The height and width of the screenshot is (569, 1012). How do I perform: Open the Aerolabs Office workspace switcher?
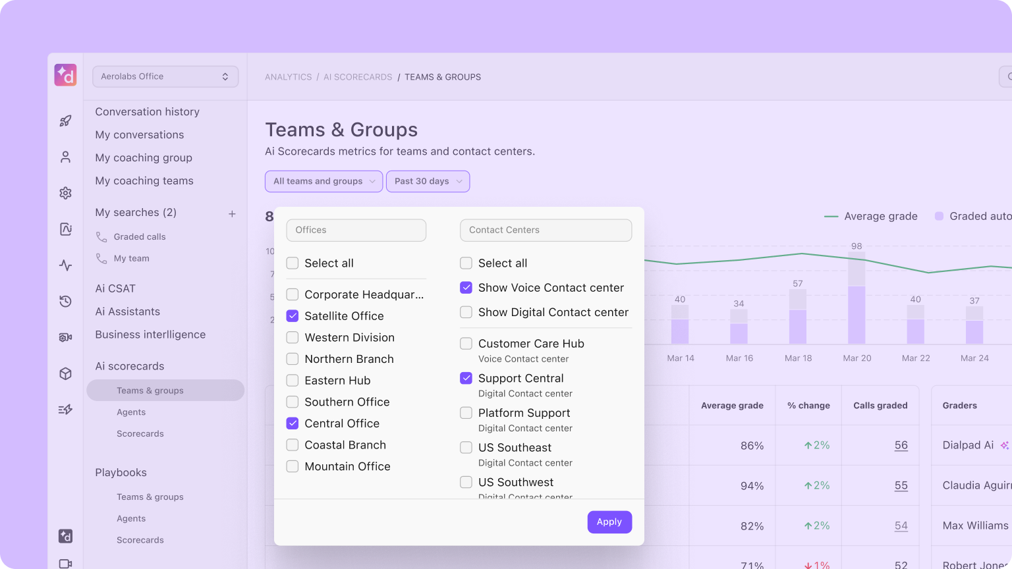tap(165, 76)
